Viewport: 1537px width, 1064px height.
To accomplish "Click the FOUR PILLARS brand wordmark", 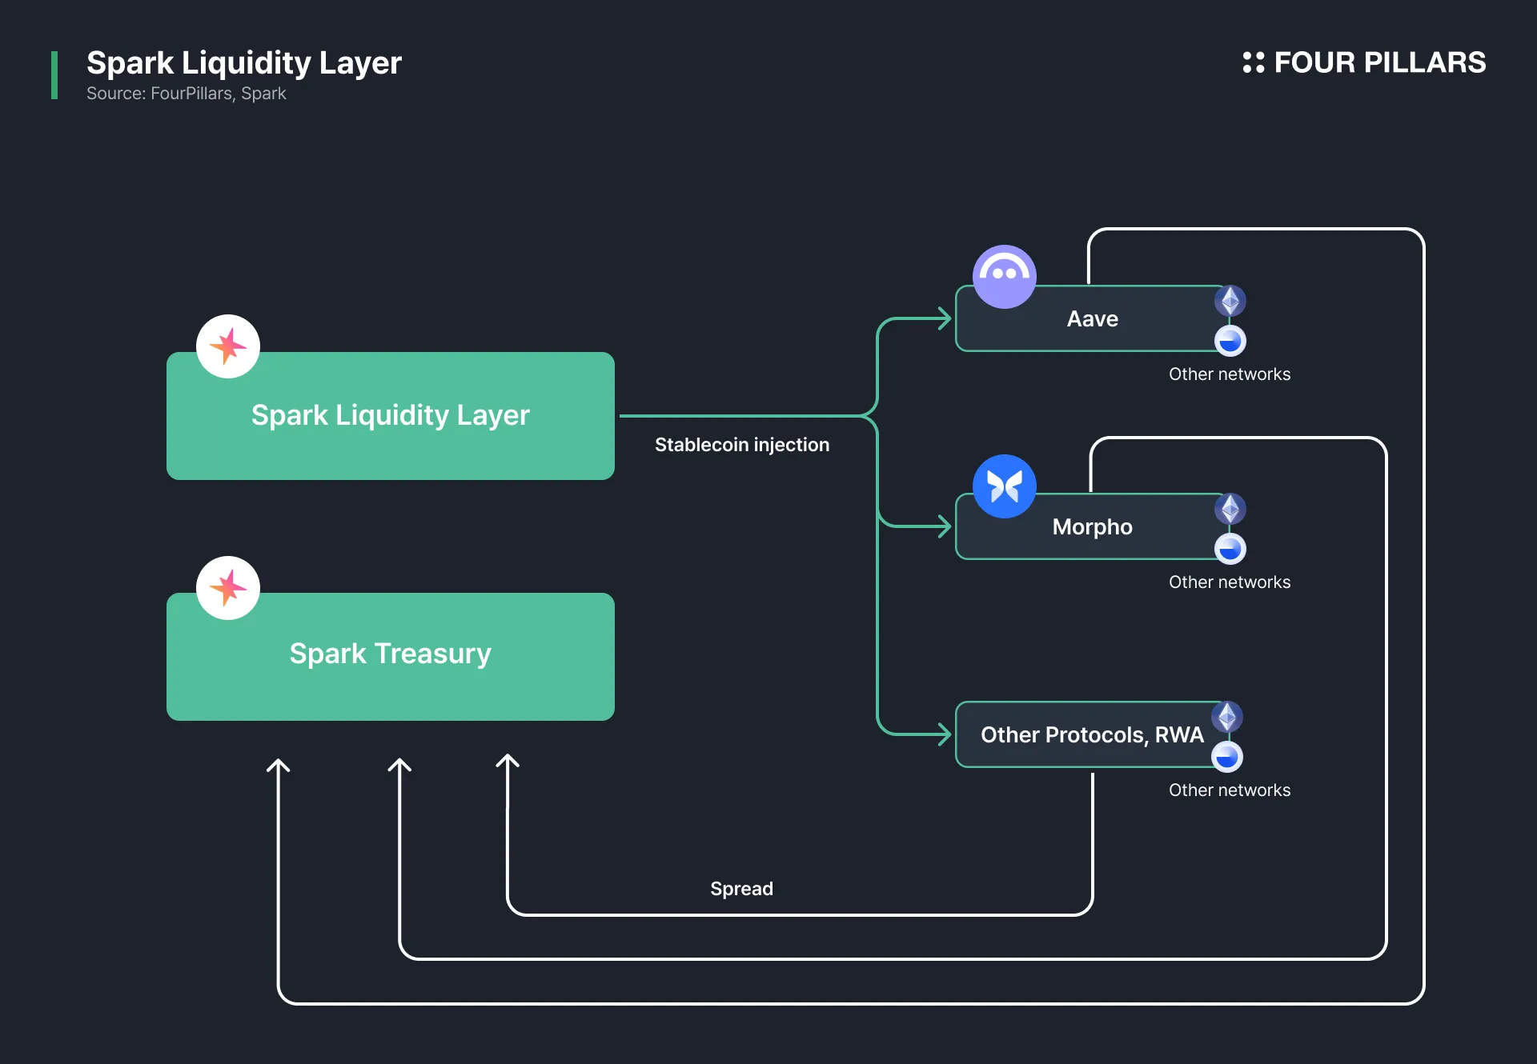I will (x=1380, y=62).
